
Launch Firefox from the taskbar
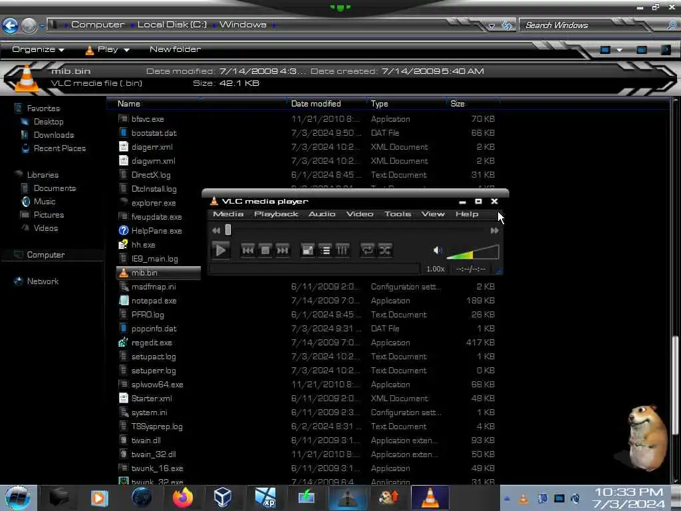click(x=182, y=498)
